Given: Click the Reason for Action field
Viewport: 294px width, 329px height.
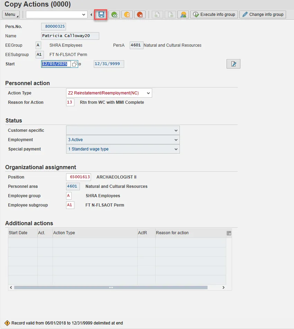Looking at the screenshot, I should click(x=70, y=102).
